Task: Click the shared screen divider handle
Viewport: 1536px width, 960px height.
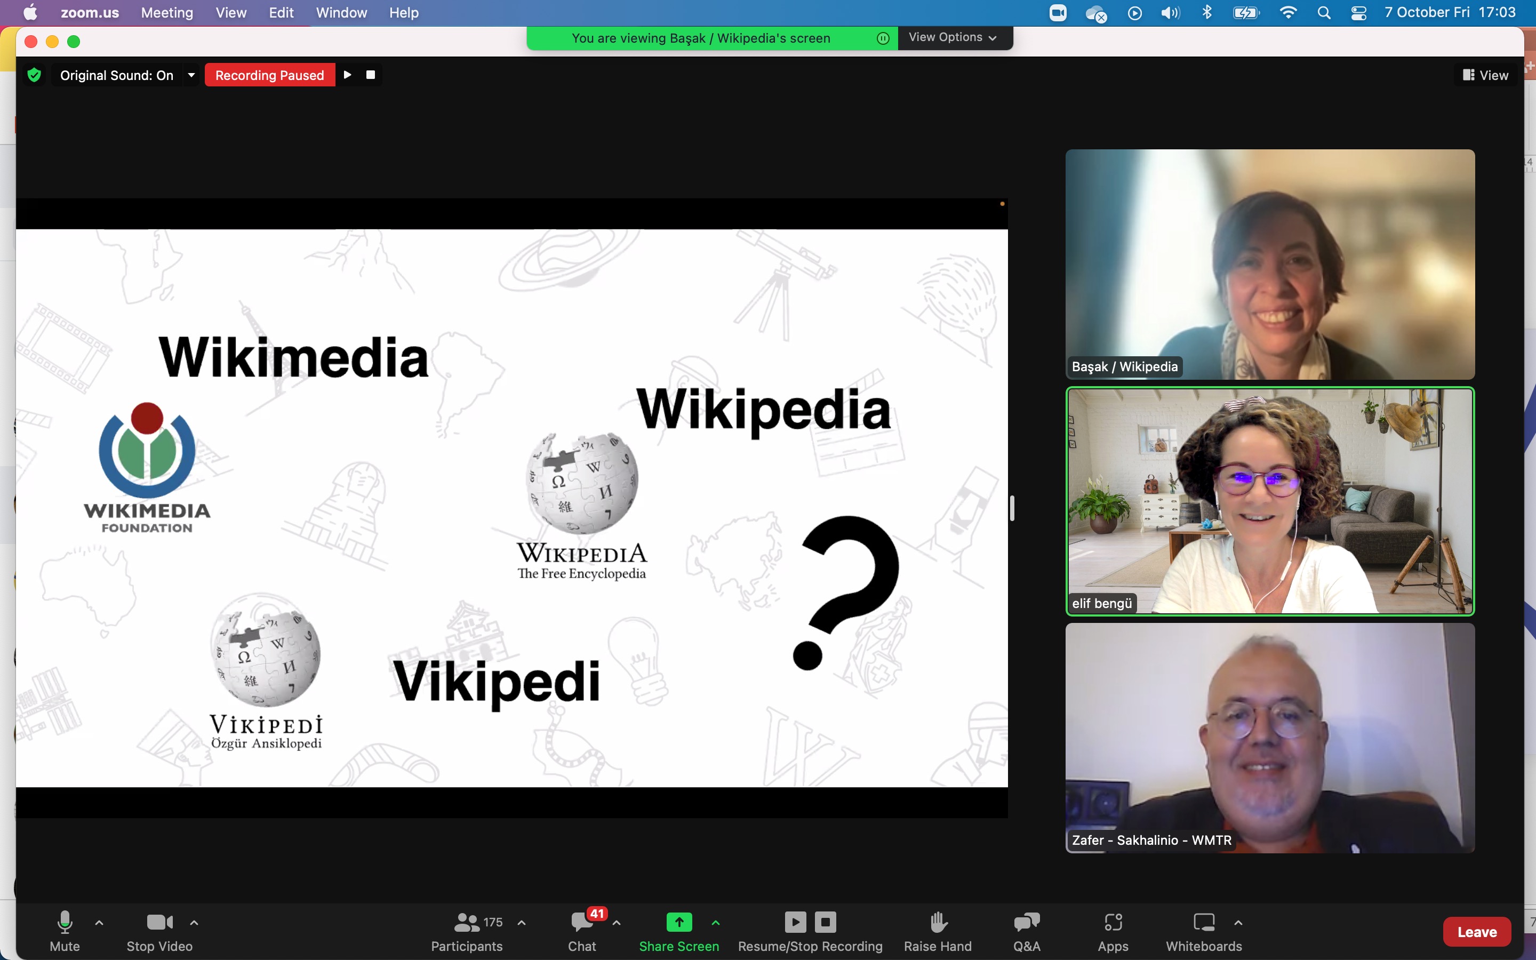Action: (1012, 508)
